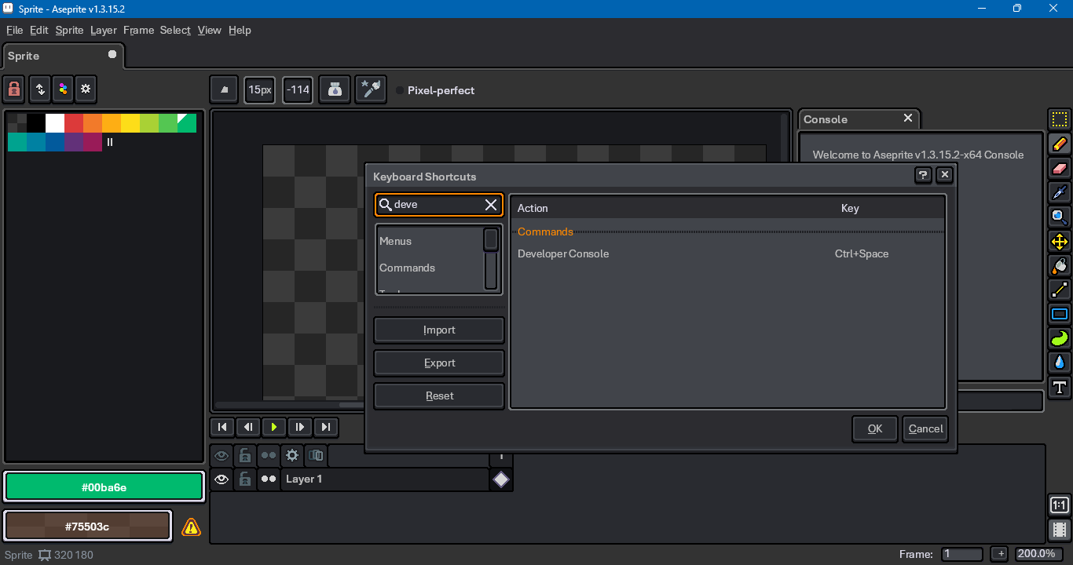
Task: Pick the red palette color swatch
Action: coord(74,123)
